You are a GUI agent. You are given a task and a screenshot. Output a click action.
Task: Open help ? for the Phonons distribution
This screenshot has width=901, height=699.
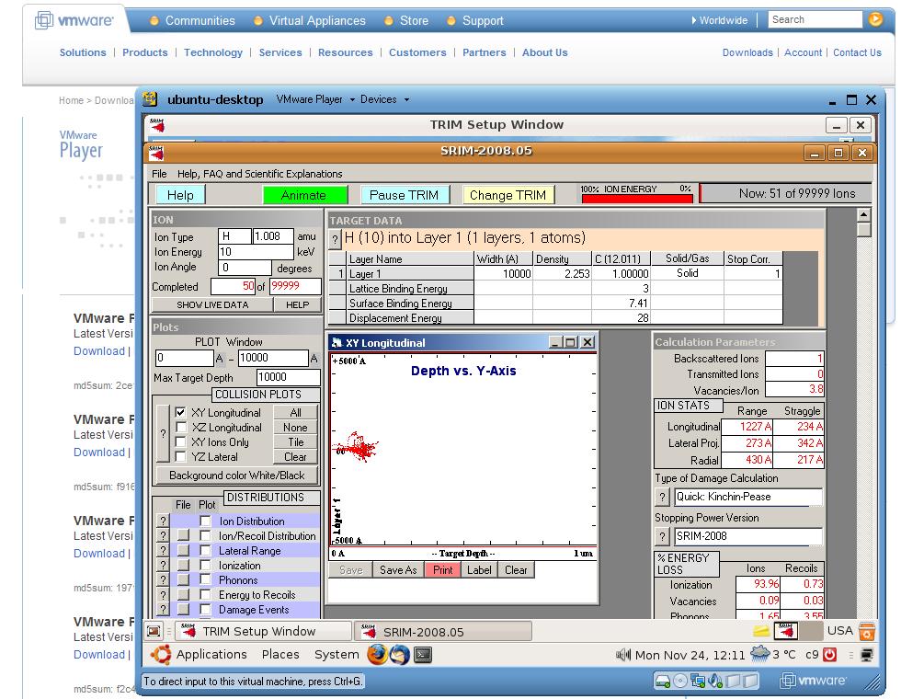click(x=164, y=580)
